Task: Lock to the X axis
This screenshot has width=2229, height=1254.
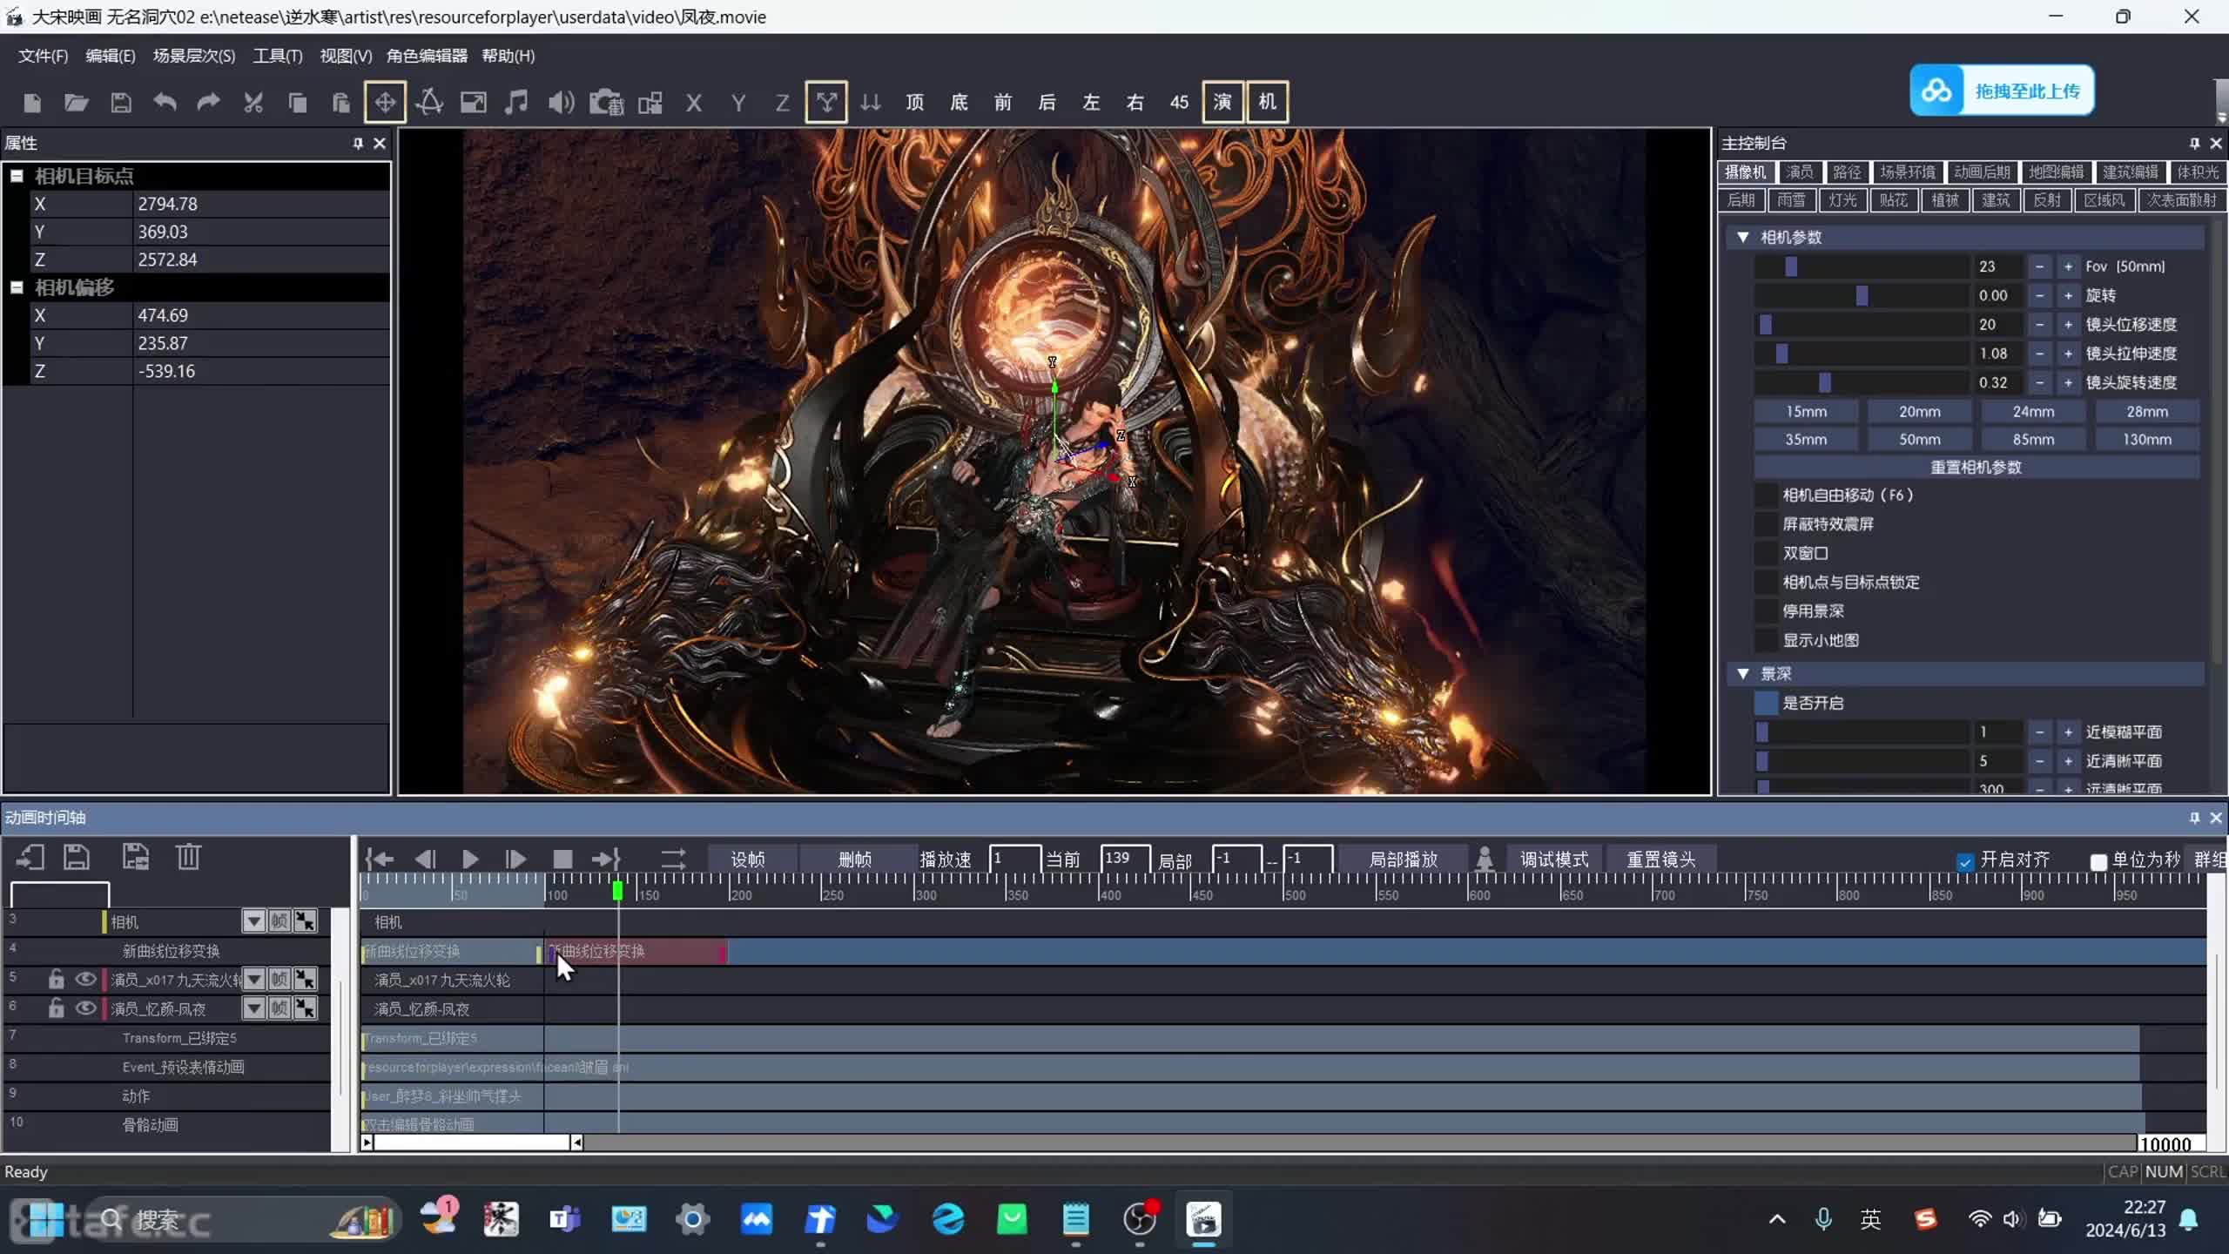Action: (x=694, y=103)
